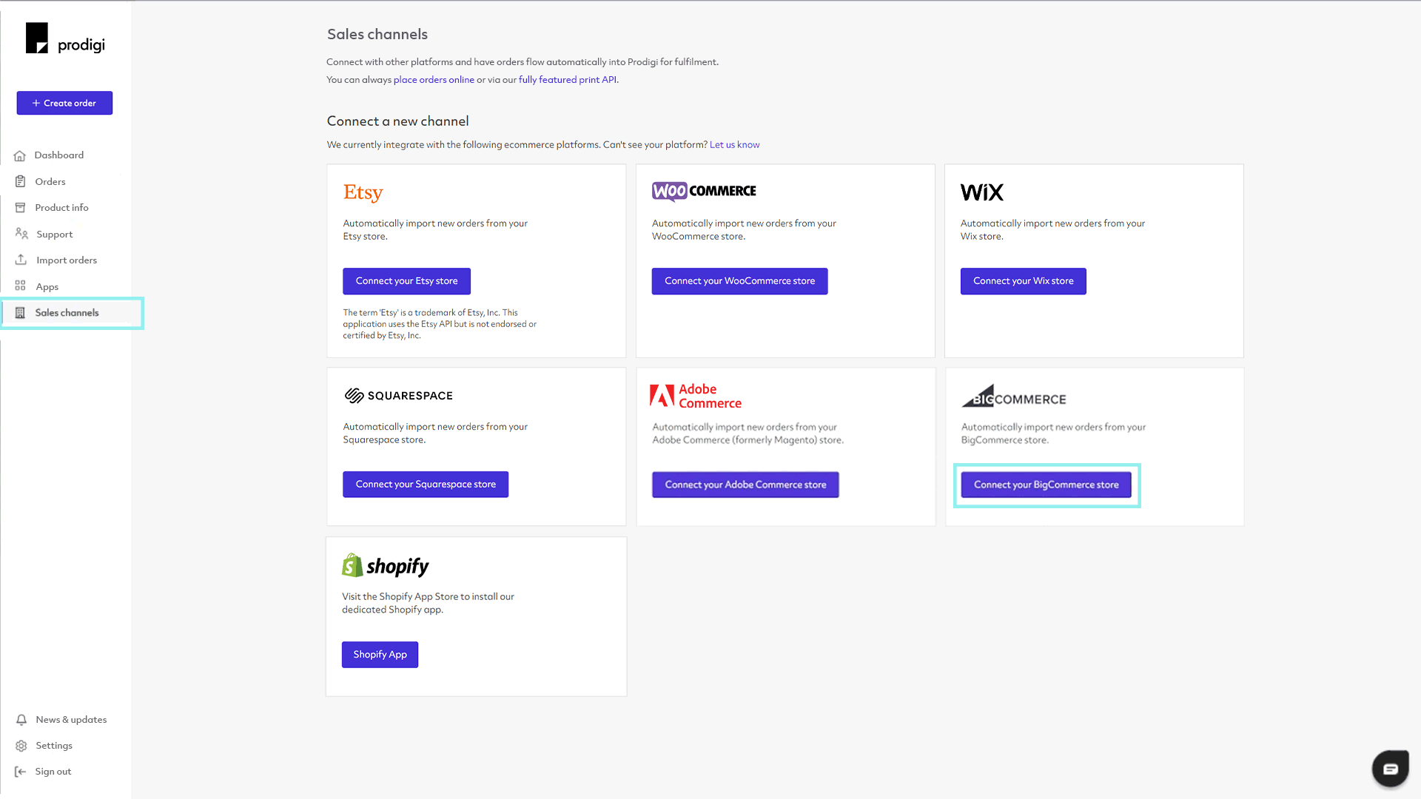This screenshot has width=1421, height=799.
Task: Select the Sales channels menu item
Action: [67, 312]
